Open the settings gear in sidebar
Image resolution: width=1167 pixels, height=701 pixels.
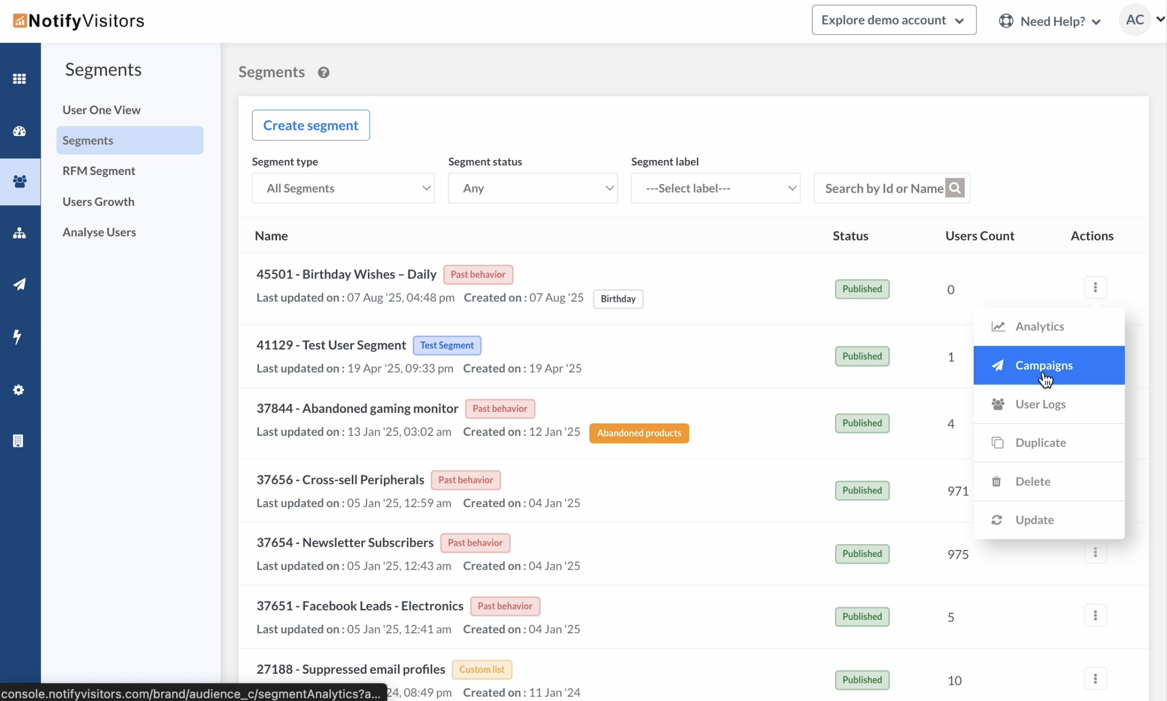(x=19, y=390)
